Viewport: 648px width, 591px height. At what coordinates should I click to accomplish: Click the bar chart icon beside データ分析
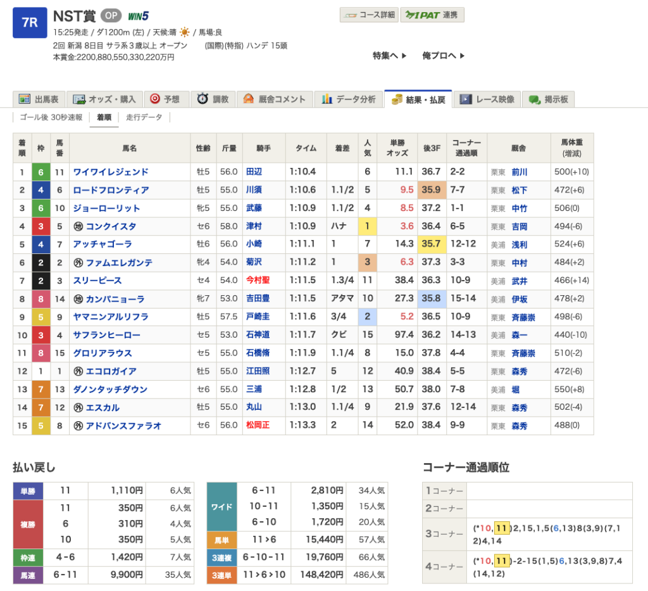pyautogui.click(x=327, y=99)
